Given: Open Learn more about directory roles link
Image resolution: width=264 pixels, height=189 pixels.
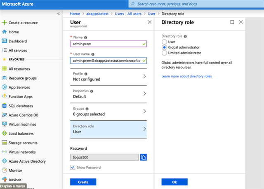Looking at the screenshot, I should (x=186, y=76).
